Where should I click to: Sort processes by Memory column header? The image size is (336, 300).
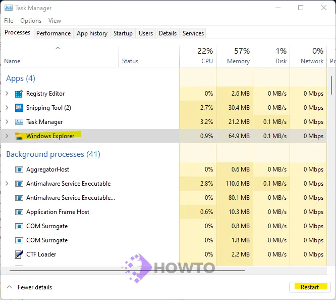click(x=235, y=56)
